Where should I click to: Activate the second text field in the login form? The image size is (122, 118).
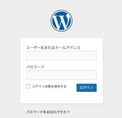(62, 75)
